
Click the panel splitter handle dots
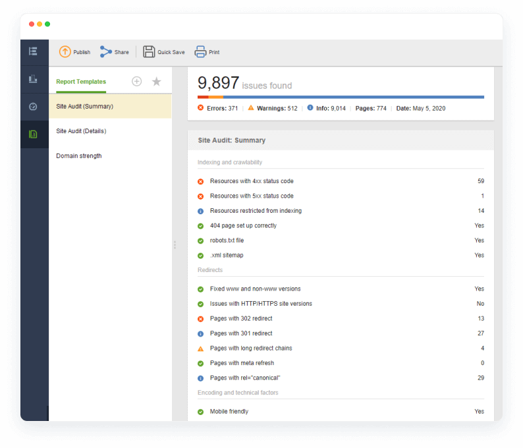pos(175,245)
